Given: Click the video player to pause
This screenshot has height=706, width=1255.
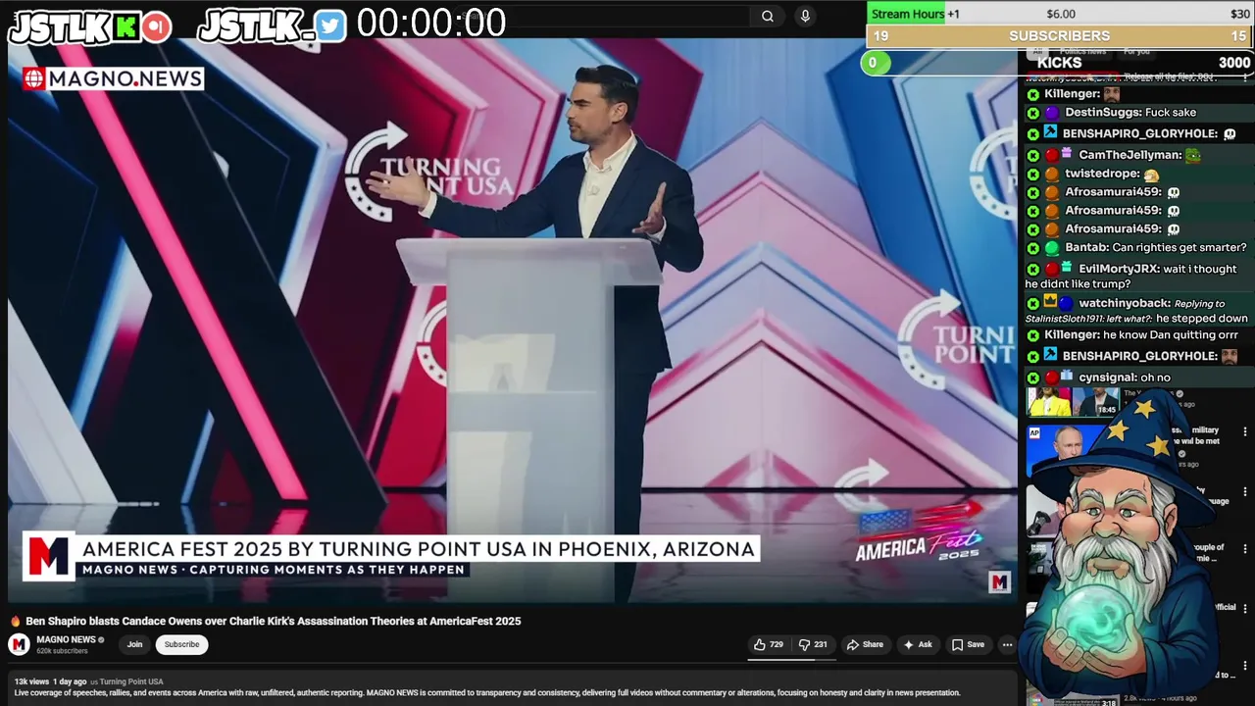Looking at the screenshot, I should [512, 319].
